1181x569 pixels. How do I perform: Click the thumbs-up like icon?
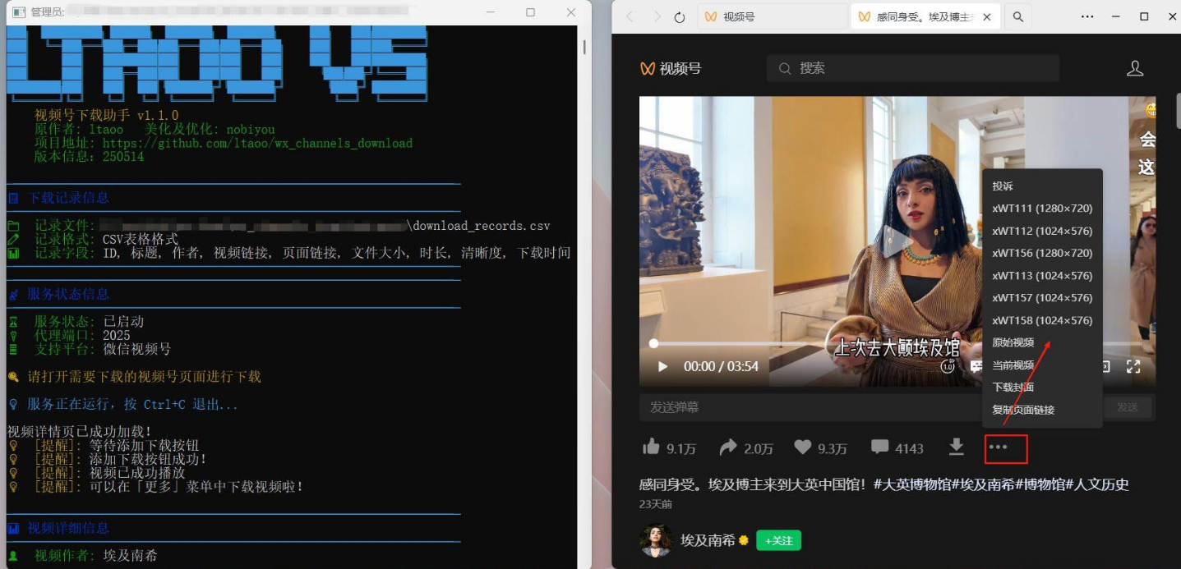652,447
